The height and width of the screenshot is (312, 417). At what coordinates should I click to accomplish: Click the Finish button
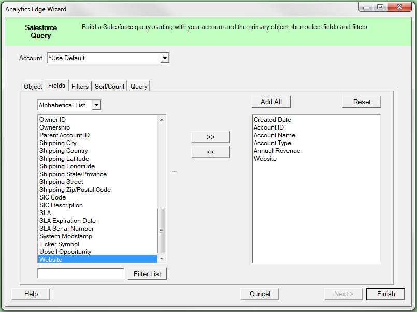[385, 294]
